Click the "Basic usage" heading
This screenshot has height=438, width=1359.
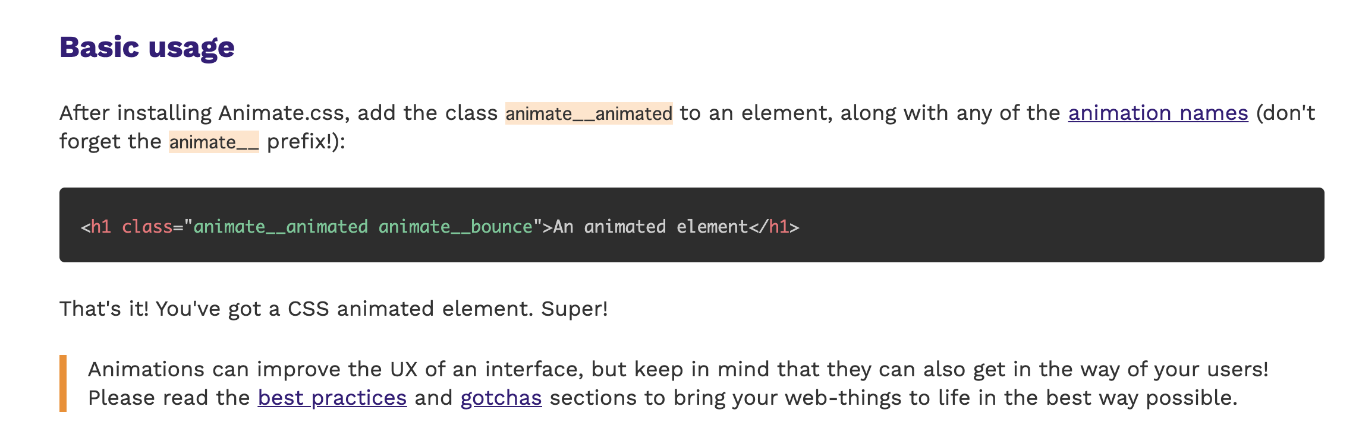(147, 47)
